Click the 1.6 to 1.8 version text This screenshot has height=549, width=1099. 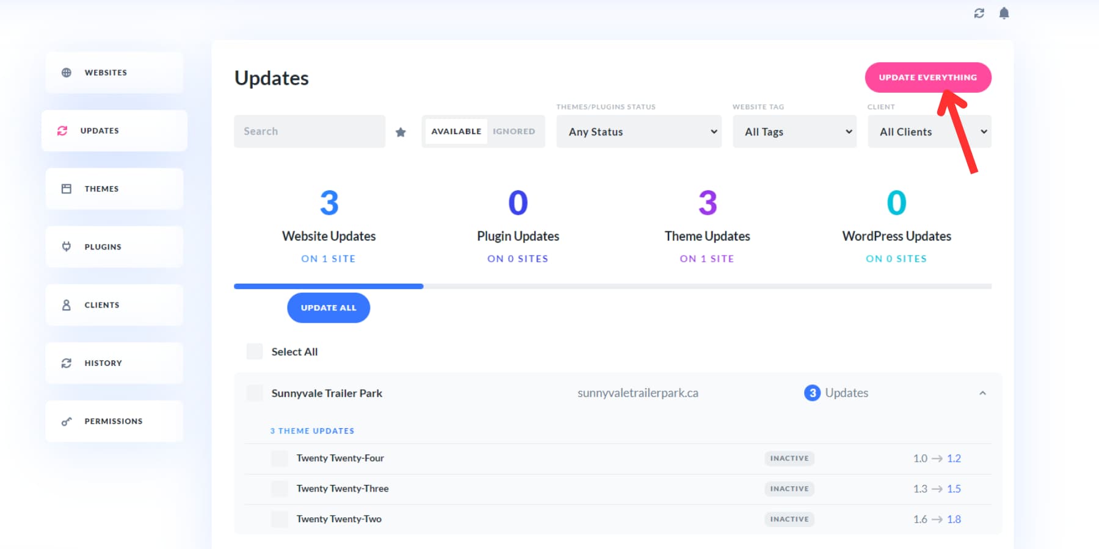click(x=937, y=520)
